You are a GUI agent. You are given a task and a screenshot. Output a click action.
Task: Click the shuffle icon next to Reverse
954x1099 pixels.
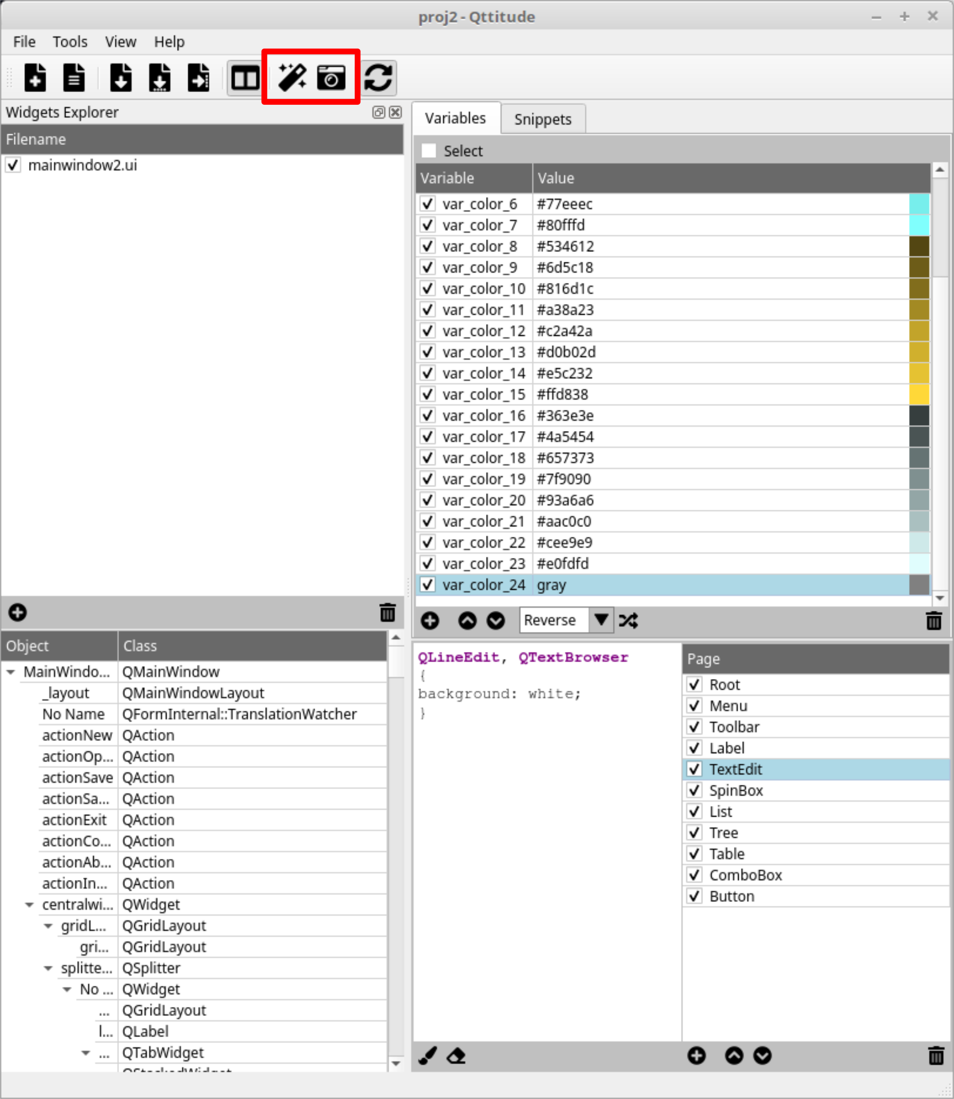(628, 620)
